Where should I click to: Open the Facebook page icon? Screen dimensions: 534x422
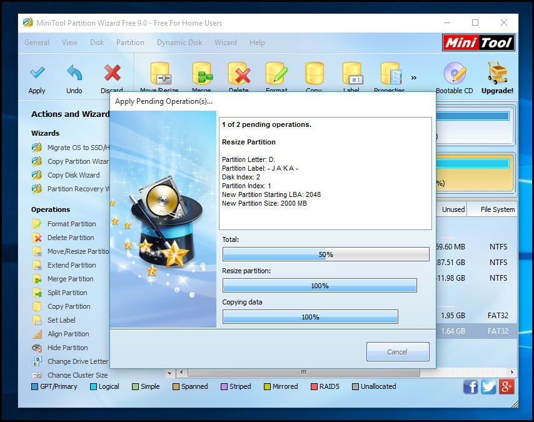pos(470,387)
